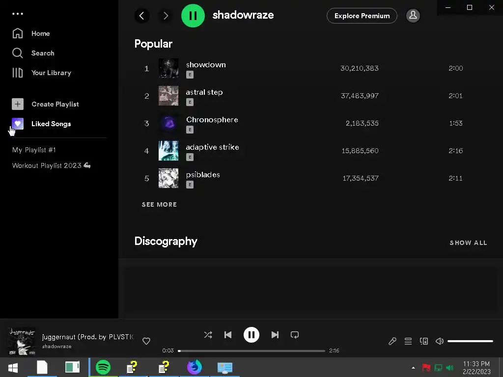Show lyrics with microphone icon
Image resolution: width=503 pixels, height=377 pixels.
[392, 341]
